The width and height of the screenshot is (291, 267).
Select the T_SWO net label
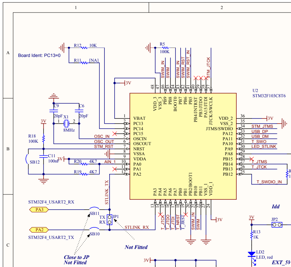259,142
